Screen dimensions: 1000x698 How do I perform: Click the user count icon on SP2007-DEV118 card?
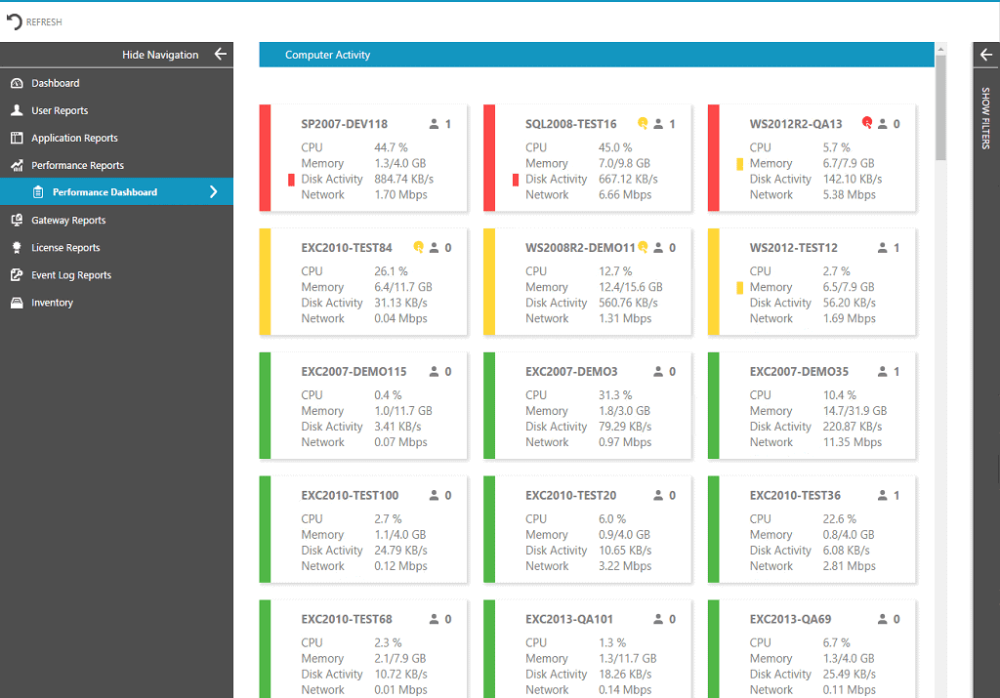pyautogui.click(x=436, y=124)
